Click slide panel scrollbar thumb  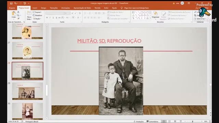[47, 90]
